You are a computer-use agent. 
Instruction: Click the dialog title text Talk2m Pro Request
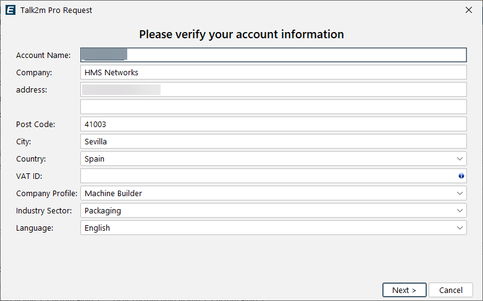(x=56, y=10)
